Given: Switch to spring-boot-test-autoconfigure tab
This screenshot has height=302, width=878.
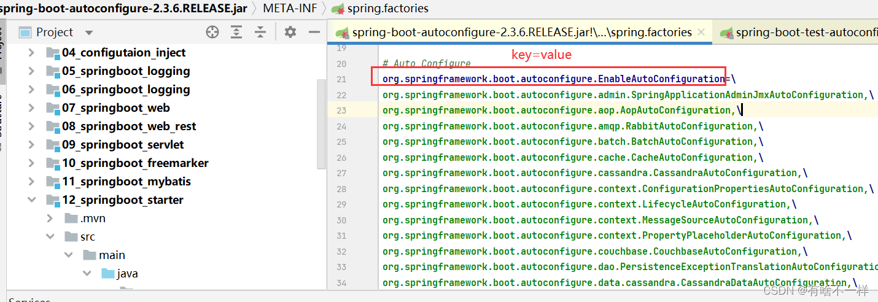Looking at the screenshot, I should coord(798,33).
